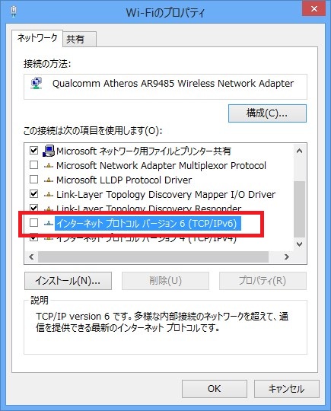Enable Microsoft Network Adapter Multiplexor Protocol checkbox
331x411 pixels.
[33, 165]
